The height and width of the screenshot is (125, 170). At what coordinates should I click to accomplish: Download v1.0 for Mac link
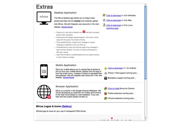click(114, 20)
